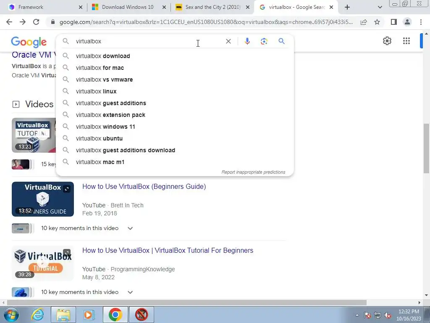This screenshot has height=323, width=430.
Task: Open the 13:23 VirtualBox Tutorial thumbnail
Action: click(x=34, y=135)
